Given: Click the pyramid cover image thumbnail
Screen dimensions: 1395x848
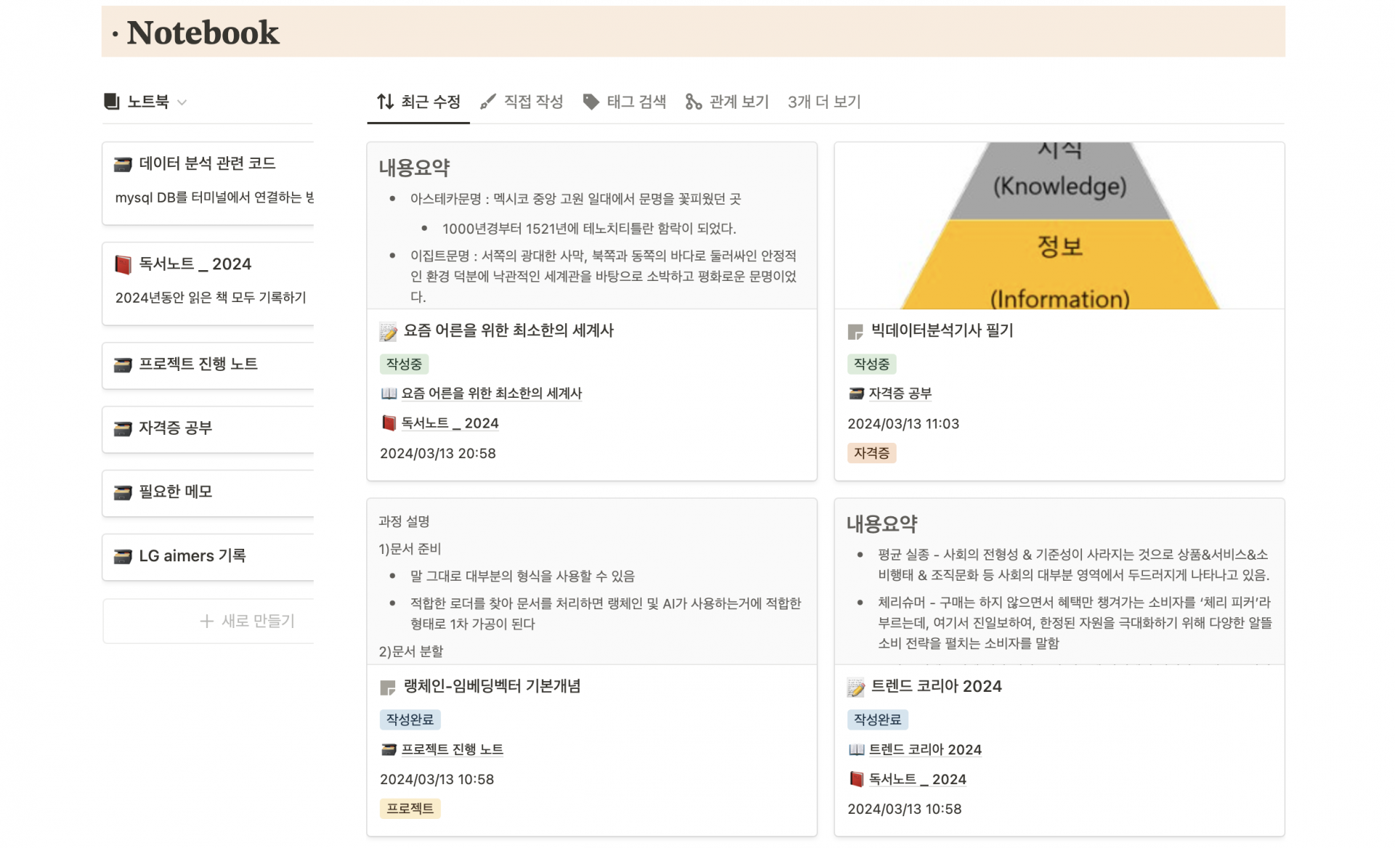Looking at the screenshot, I should pyautogui.click(x=1059, y=226).
